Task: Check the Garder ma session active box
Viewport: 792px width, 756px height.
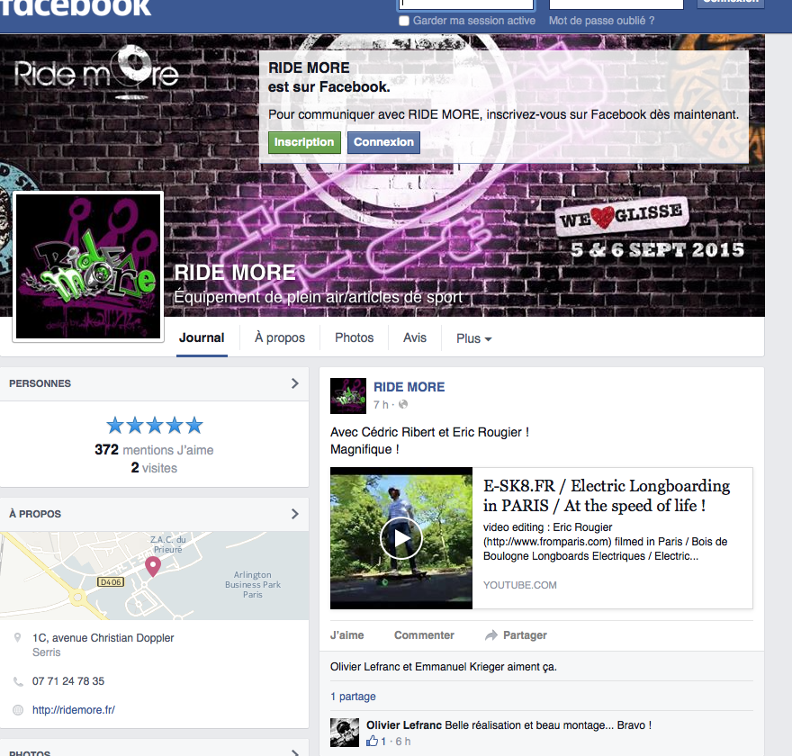Action: (403, 21)
